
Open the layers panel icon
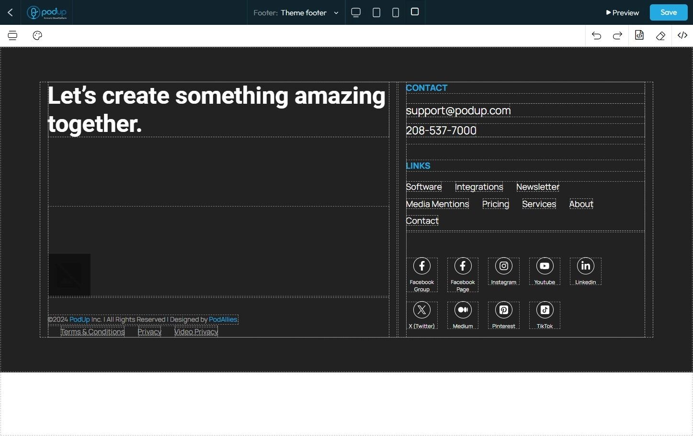12,35
